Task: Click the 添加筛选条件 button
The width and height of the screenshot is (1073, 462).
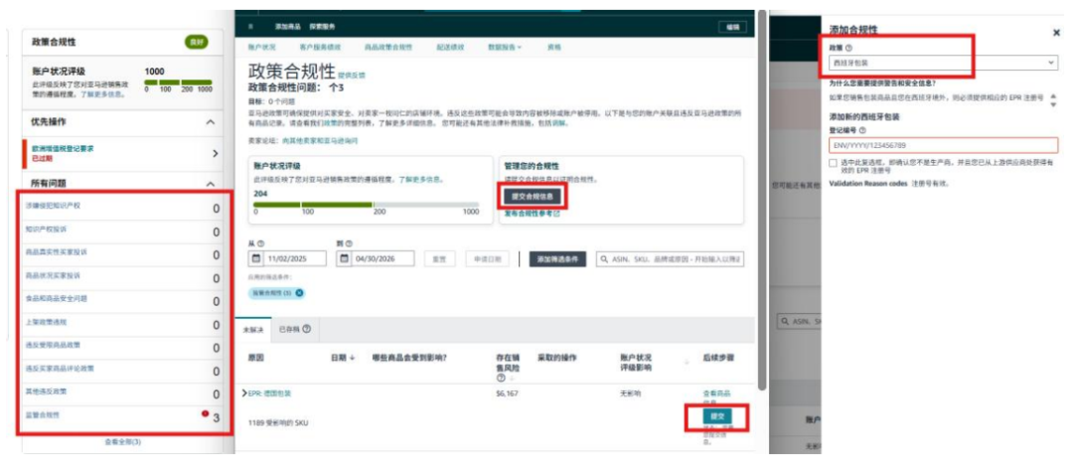Action: pyautogui.click(x=557, y=259)
